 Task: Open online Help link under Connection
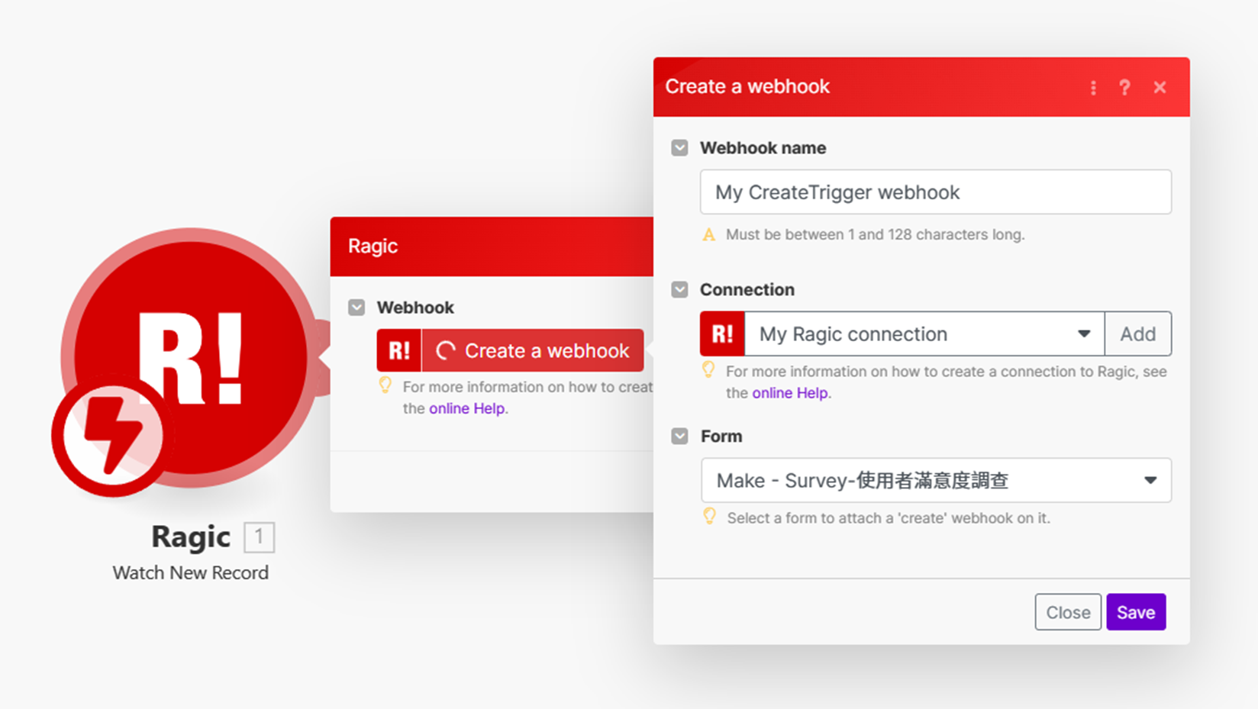[x=789, y=393]
